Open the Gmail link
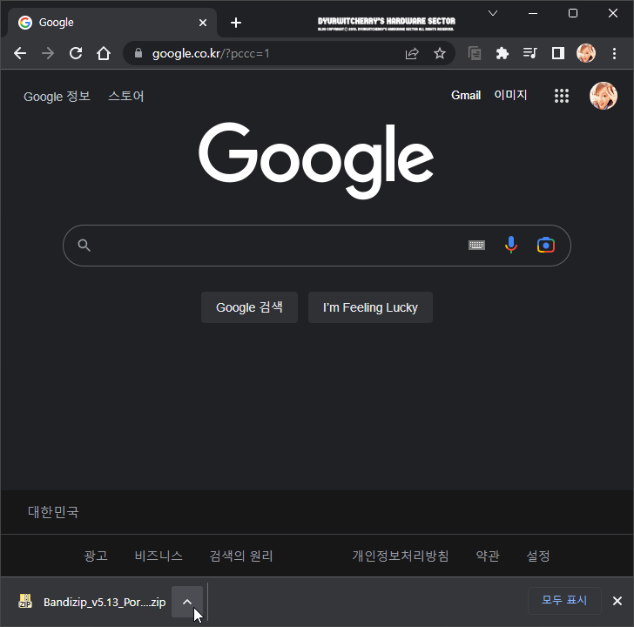Viewport: 634px width, 627px height. tap(466, 96)
